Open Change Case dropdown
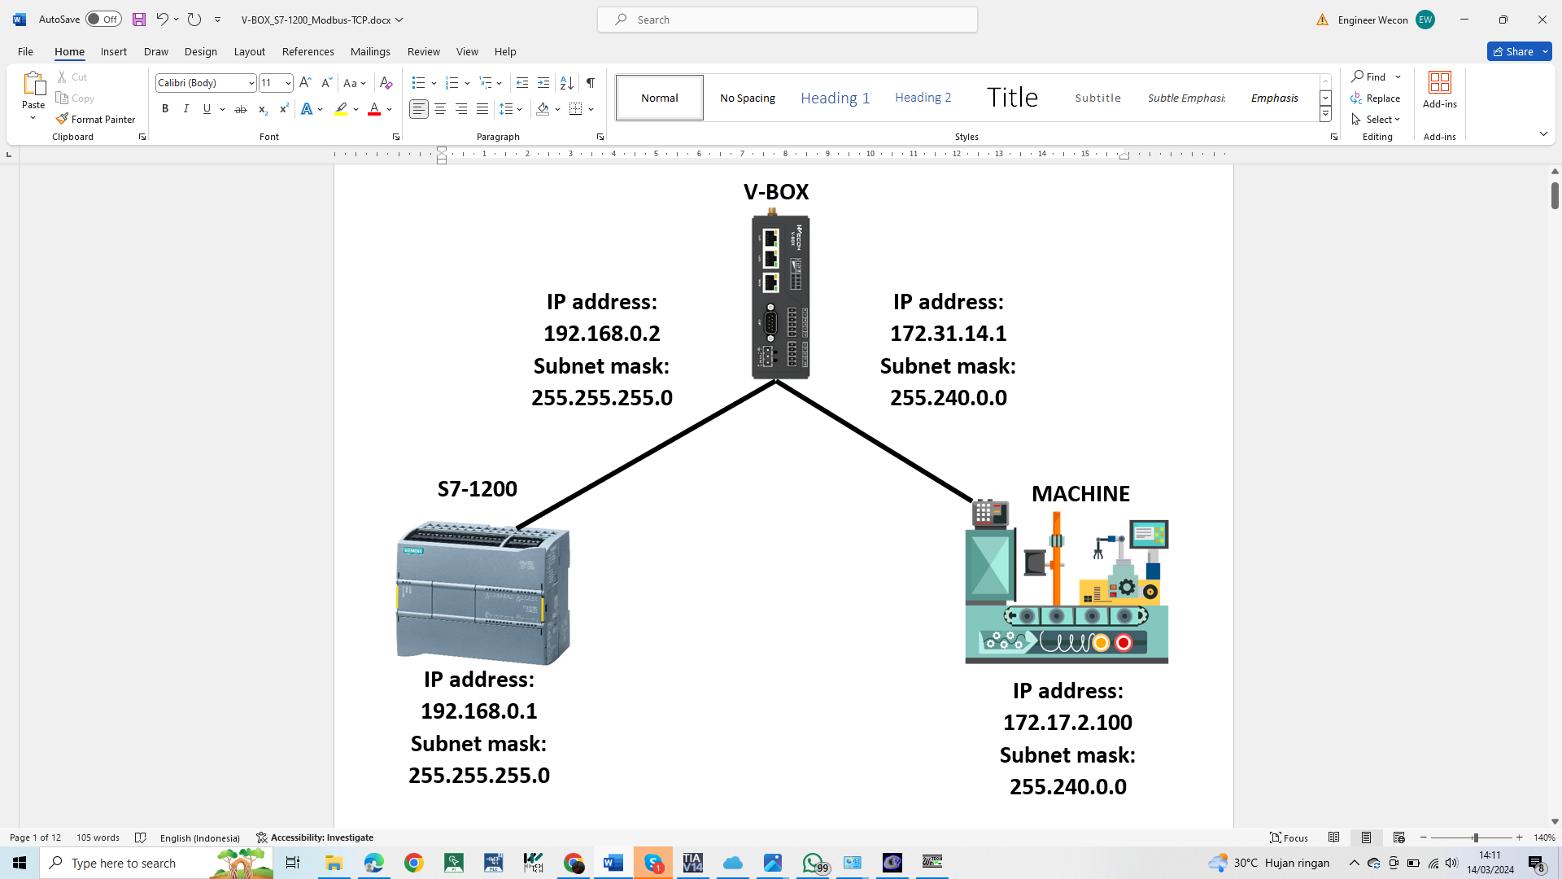This screenshot has height=879, width=1562. (x=355, y=83)
